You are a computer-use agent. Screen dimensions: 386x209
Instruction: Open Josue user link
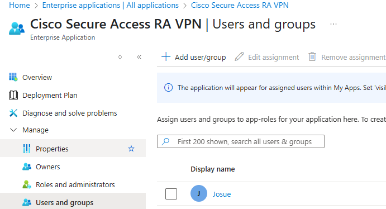tap(222, 194)
